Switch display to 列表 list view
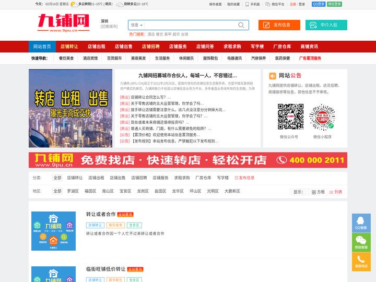 coord(336,192)
